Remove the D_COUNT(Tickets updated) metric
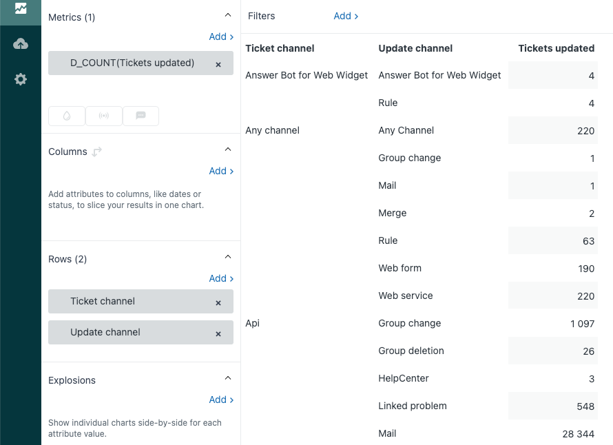The image size is (613, 445). coord(218,64)
